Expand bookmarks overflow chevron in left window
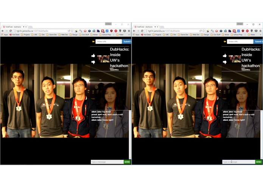This screenshot has width=263, height=187. point(129,34)
